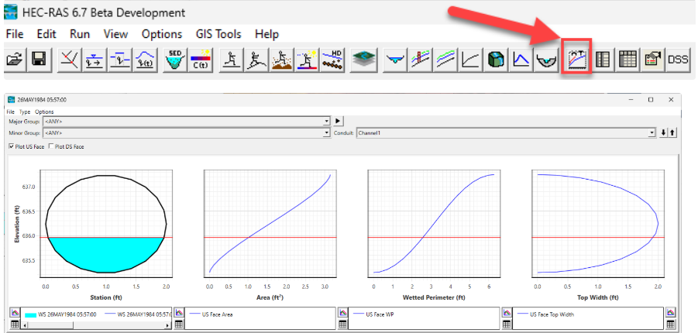Open the 3D multiple cross section plot icon

pos(496,60)
